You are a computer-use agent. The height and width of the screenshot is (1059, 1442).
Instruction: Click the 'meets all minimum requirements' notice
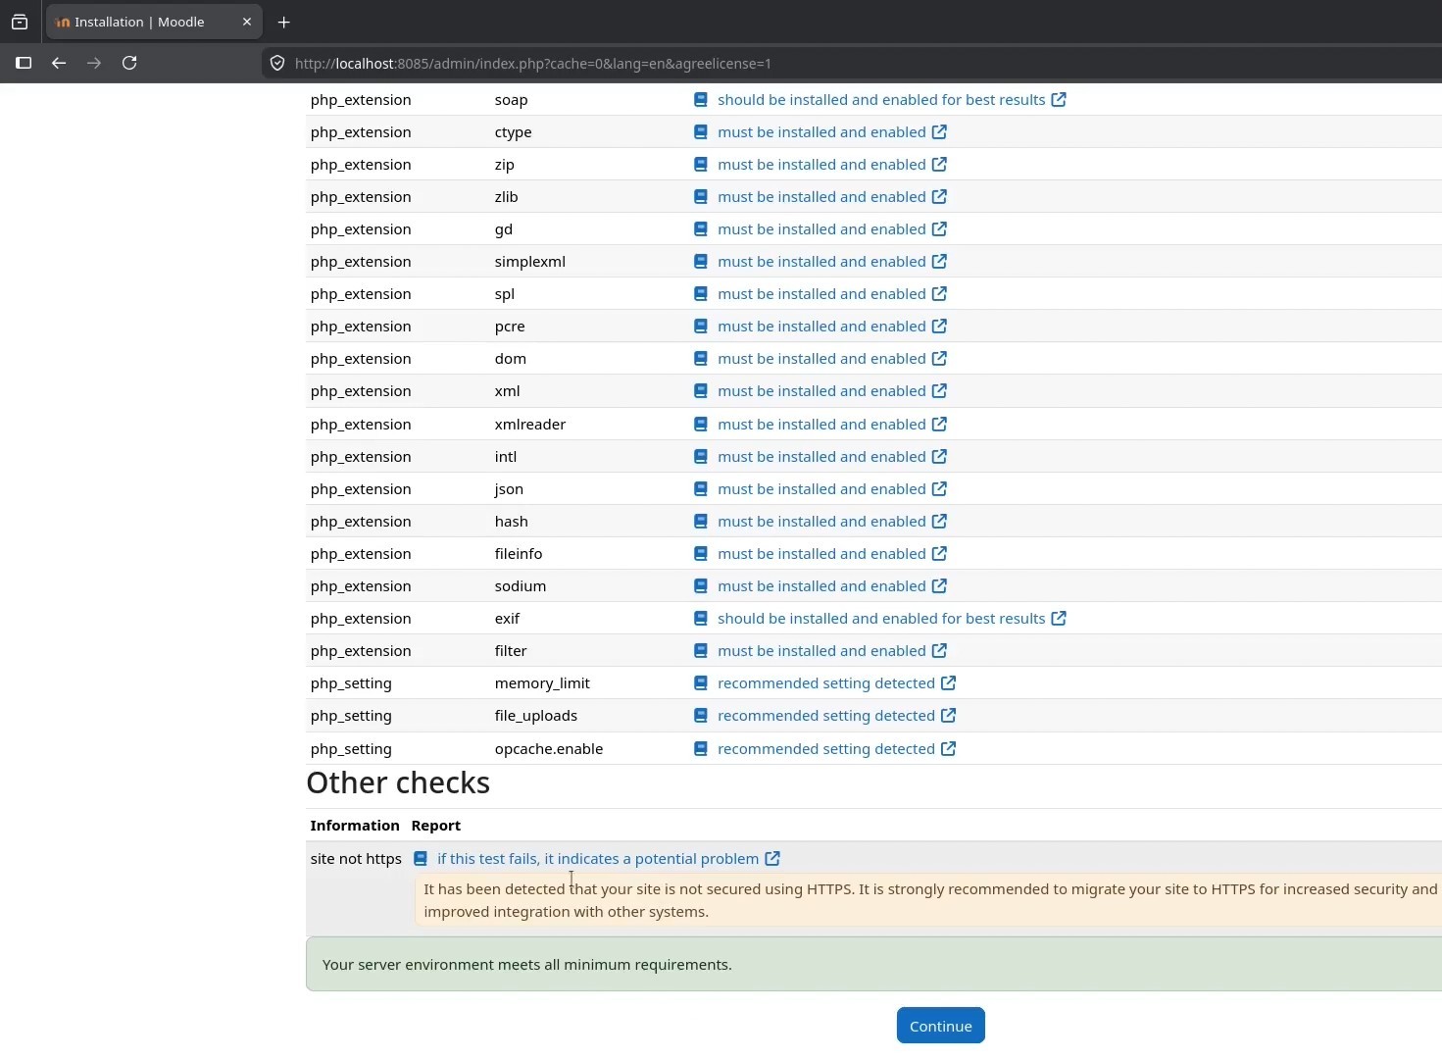pyautogui.click(x=874, y=964)
